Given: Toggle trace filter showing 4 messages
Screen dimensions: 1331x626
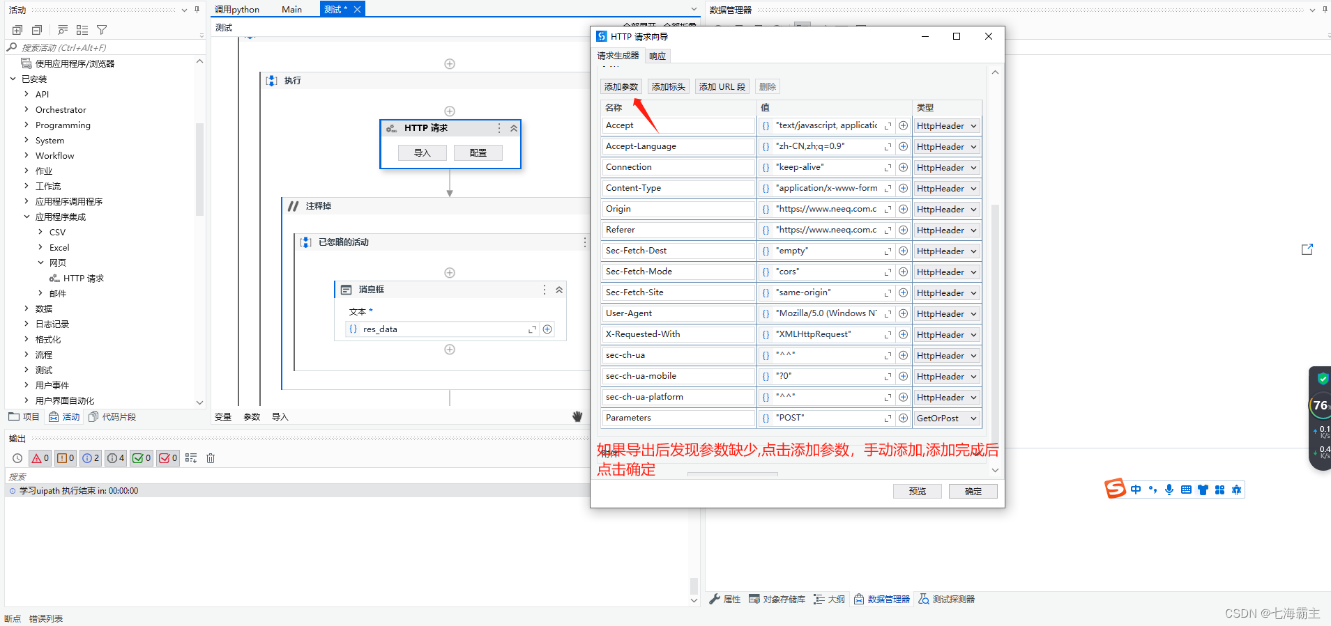Looking at the screenshot, I should coord(116,458).
